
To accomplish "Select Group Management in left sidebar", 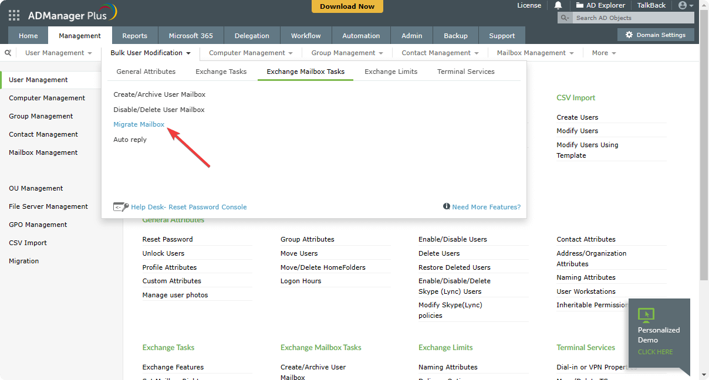I will [x=41, y=116].
